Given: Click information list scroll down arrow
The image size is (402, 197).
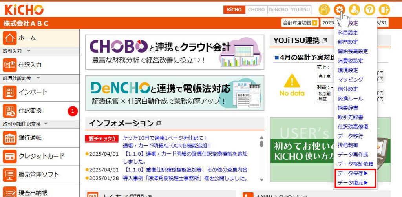Looking at the screenshot, I should (x=261, y=180).
